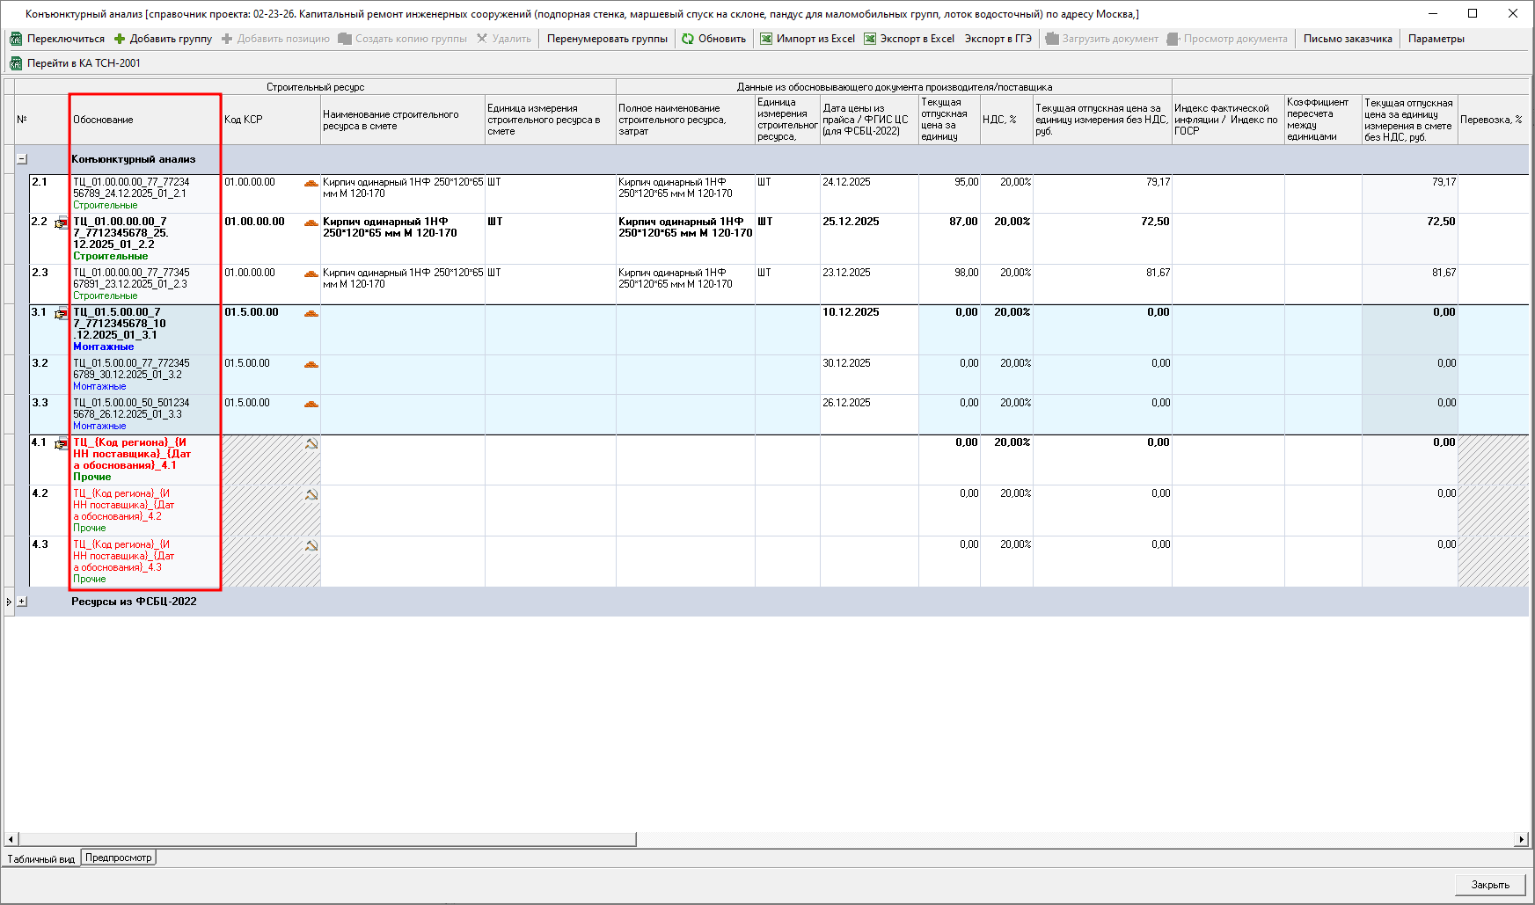The width and height of the screenshot is (1535, 905).
Task: Click the green plus Добавить группу icon
Action: [120, 39]
